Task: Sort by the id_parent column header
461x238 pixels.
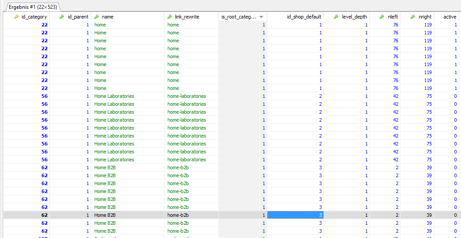Action: click(x=78, y=17)
